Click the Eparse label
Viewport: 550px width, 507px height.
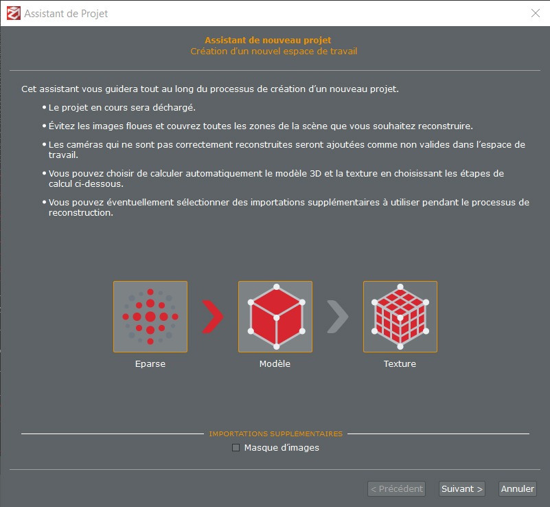(x=150, y=364)
